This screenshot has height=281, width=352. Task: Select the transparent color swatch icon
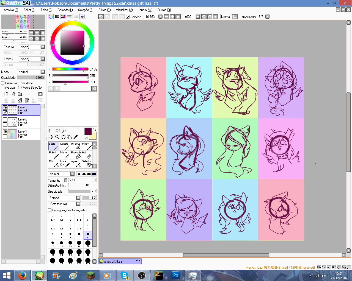pos(86,138)
